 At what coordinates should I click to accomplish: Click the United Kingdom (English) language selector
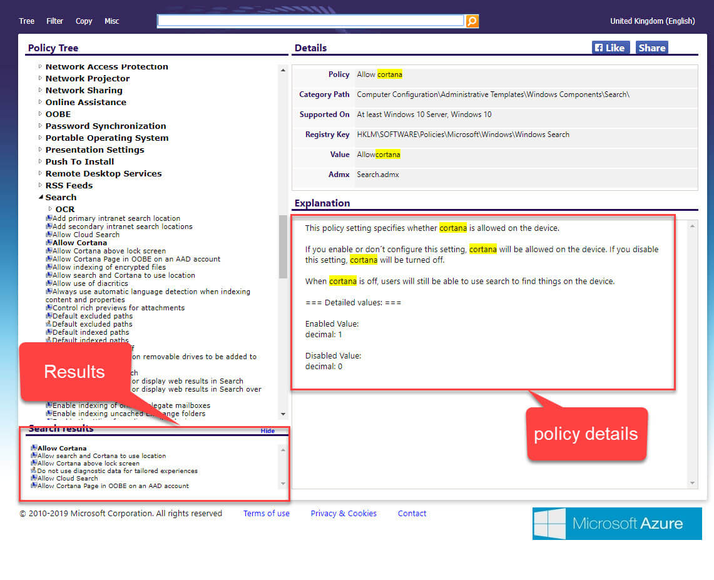click(x=652, y=21)
